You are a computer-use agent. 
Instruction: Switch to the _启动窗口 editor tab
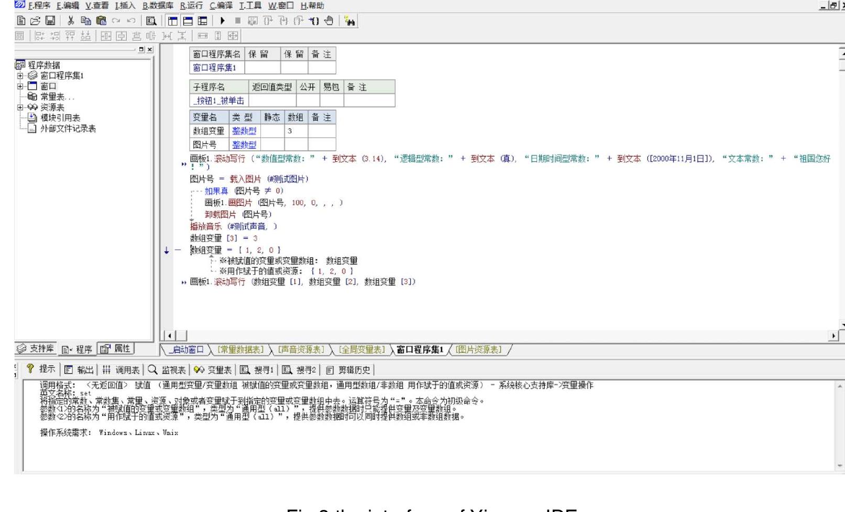pyautogui.click(x=187, y=350)
